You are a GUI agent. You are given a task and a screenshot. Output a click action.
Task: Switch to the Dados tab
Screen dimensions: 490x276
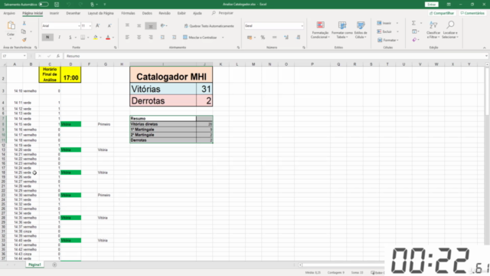147,13
